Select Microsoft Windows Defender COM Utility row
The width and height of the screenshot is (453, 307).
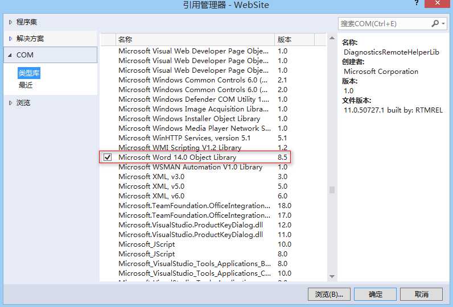tap(213, 99)
